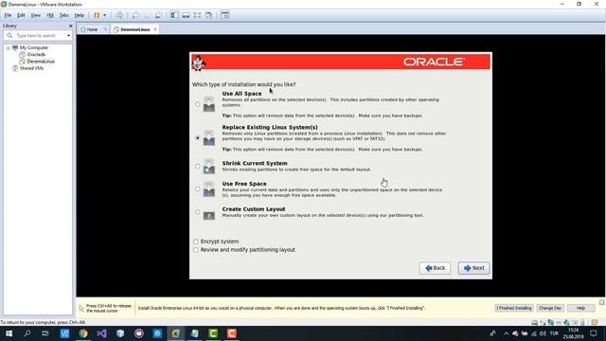The image size is (606, 341).
Task: Switch to Unity mode toolbar icon
Action: (208, 15)
